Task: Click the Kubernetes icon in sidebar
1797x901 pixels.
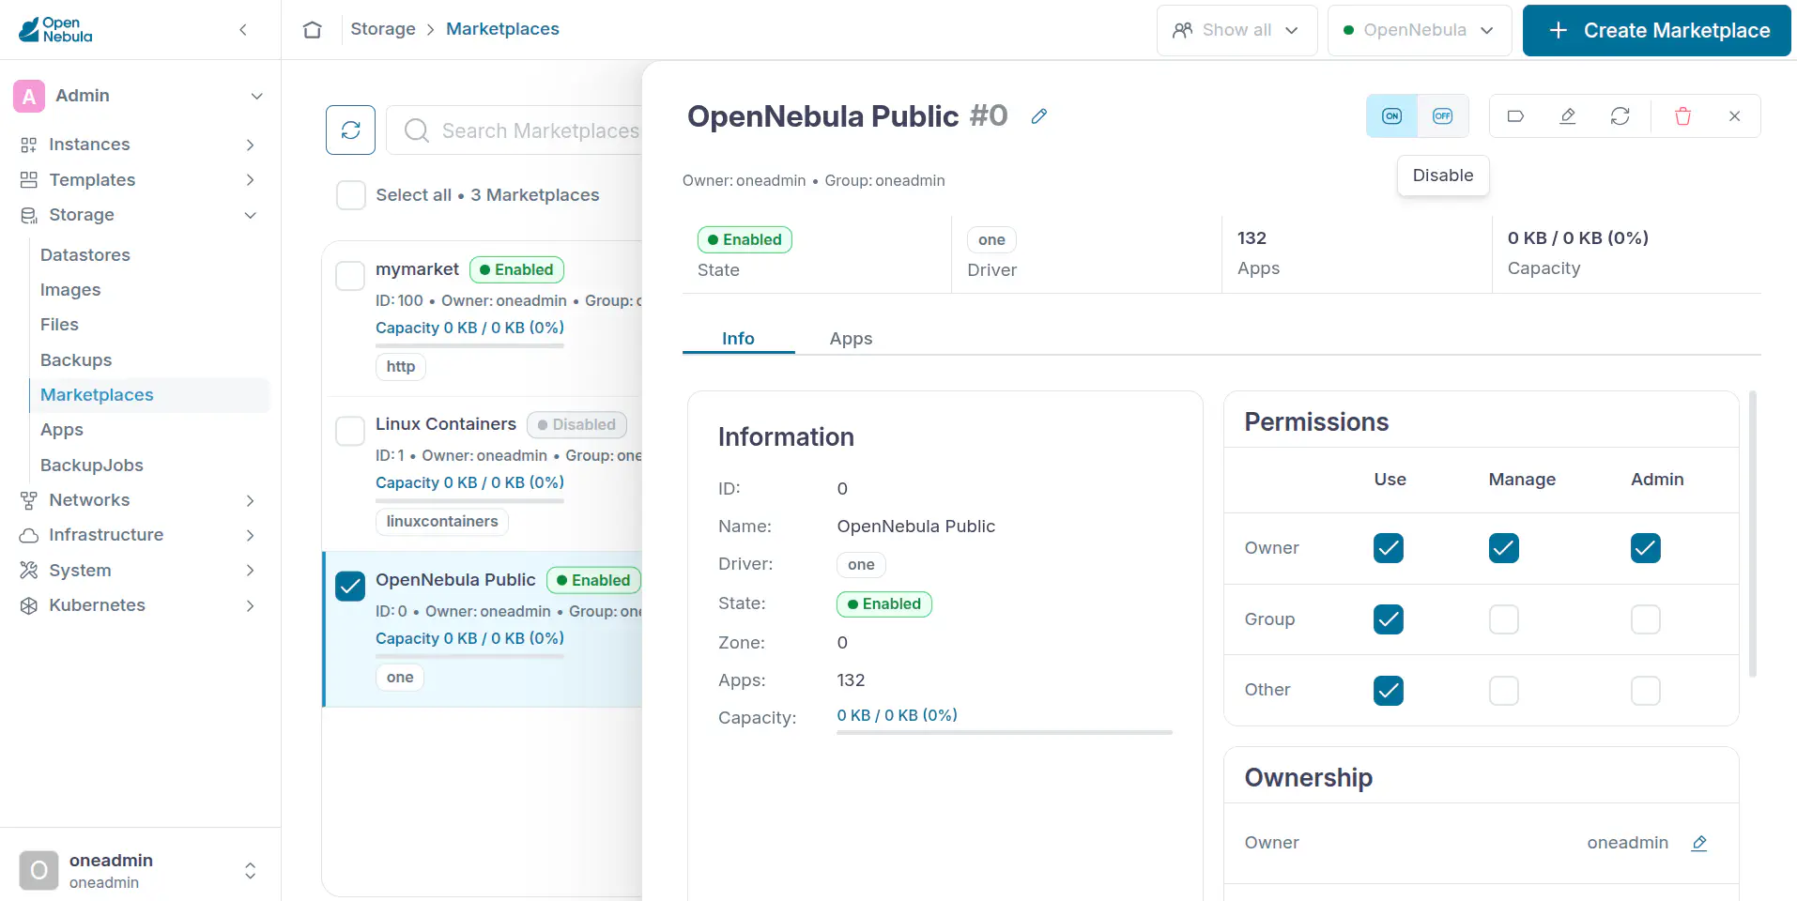Action: tap(29, 605)
